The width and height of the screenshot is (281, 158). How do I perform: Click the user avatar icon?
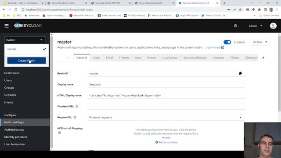(x=273, y=26)
